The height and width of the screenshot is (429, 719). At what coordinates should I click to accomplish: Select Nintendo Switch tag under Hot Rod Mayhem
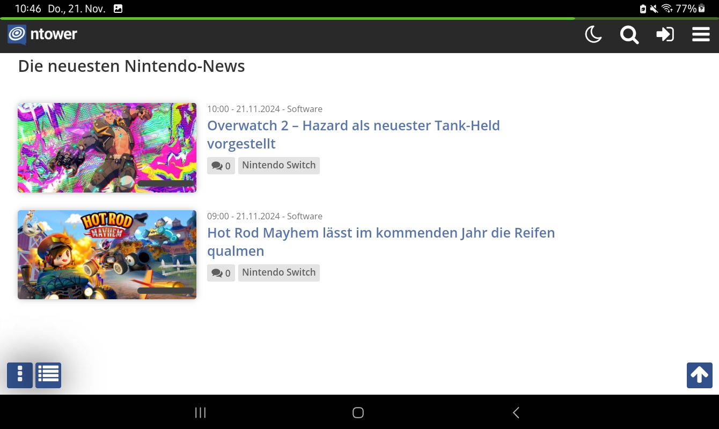[x=278, y=272]
